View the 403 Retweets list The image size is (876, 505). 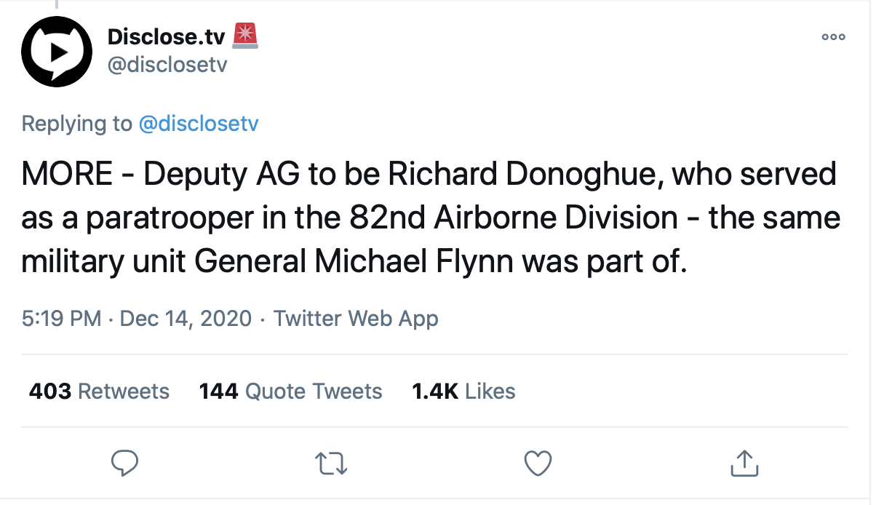point(99,391)
